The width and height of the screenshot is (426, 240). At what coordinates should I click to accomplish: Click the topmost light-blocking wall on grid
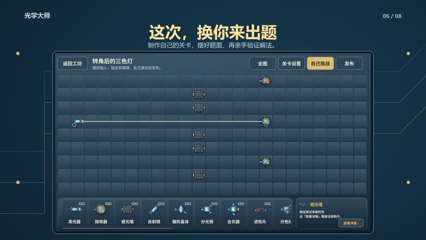click(198, 94)
